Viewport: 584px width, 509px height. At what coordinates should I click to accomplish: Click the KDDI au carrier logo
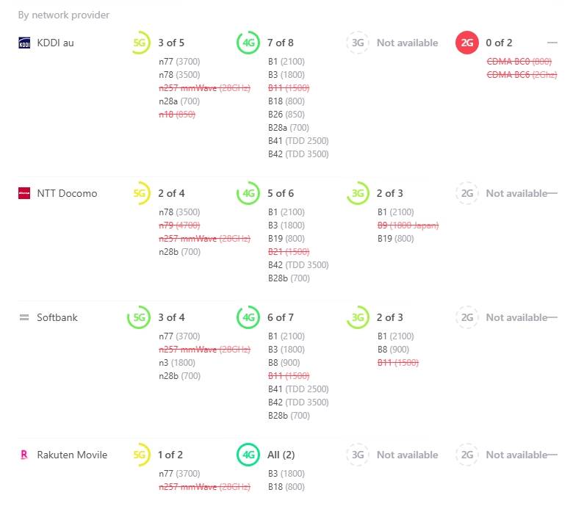[x=24, y=43]
